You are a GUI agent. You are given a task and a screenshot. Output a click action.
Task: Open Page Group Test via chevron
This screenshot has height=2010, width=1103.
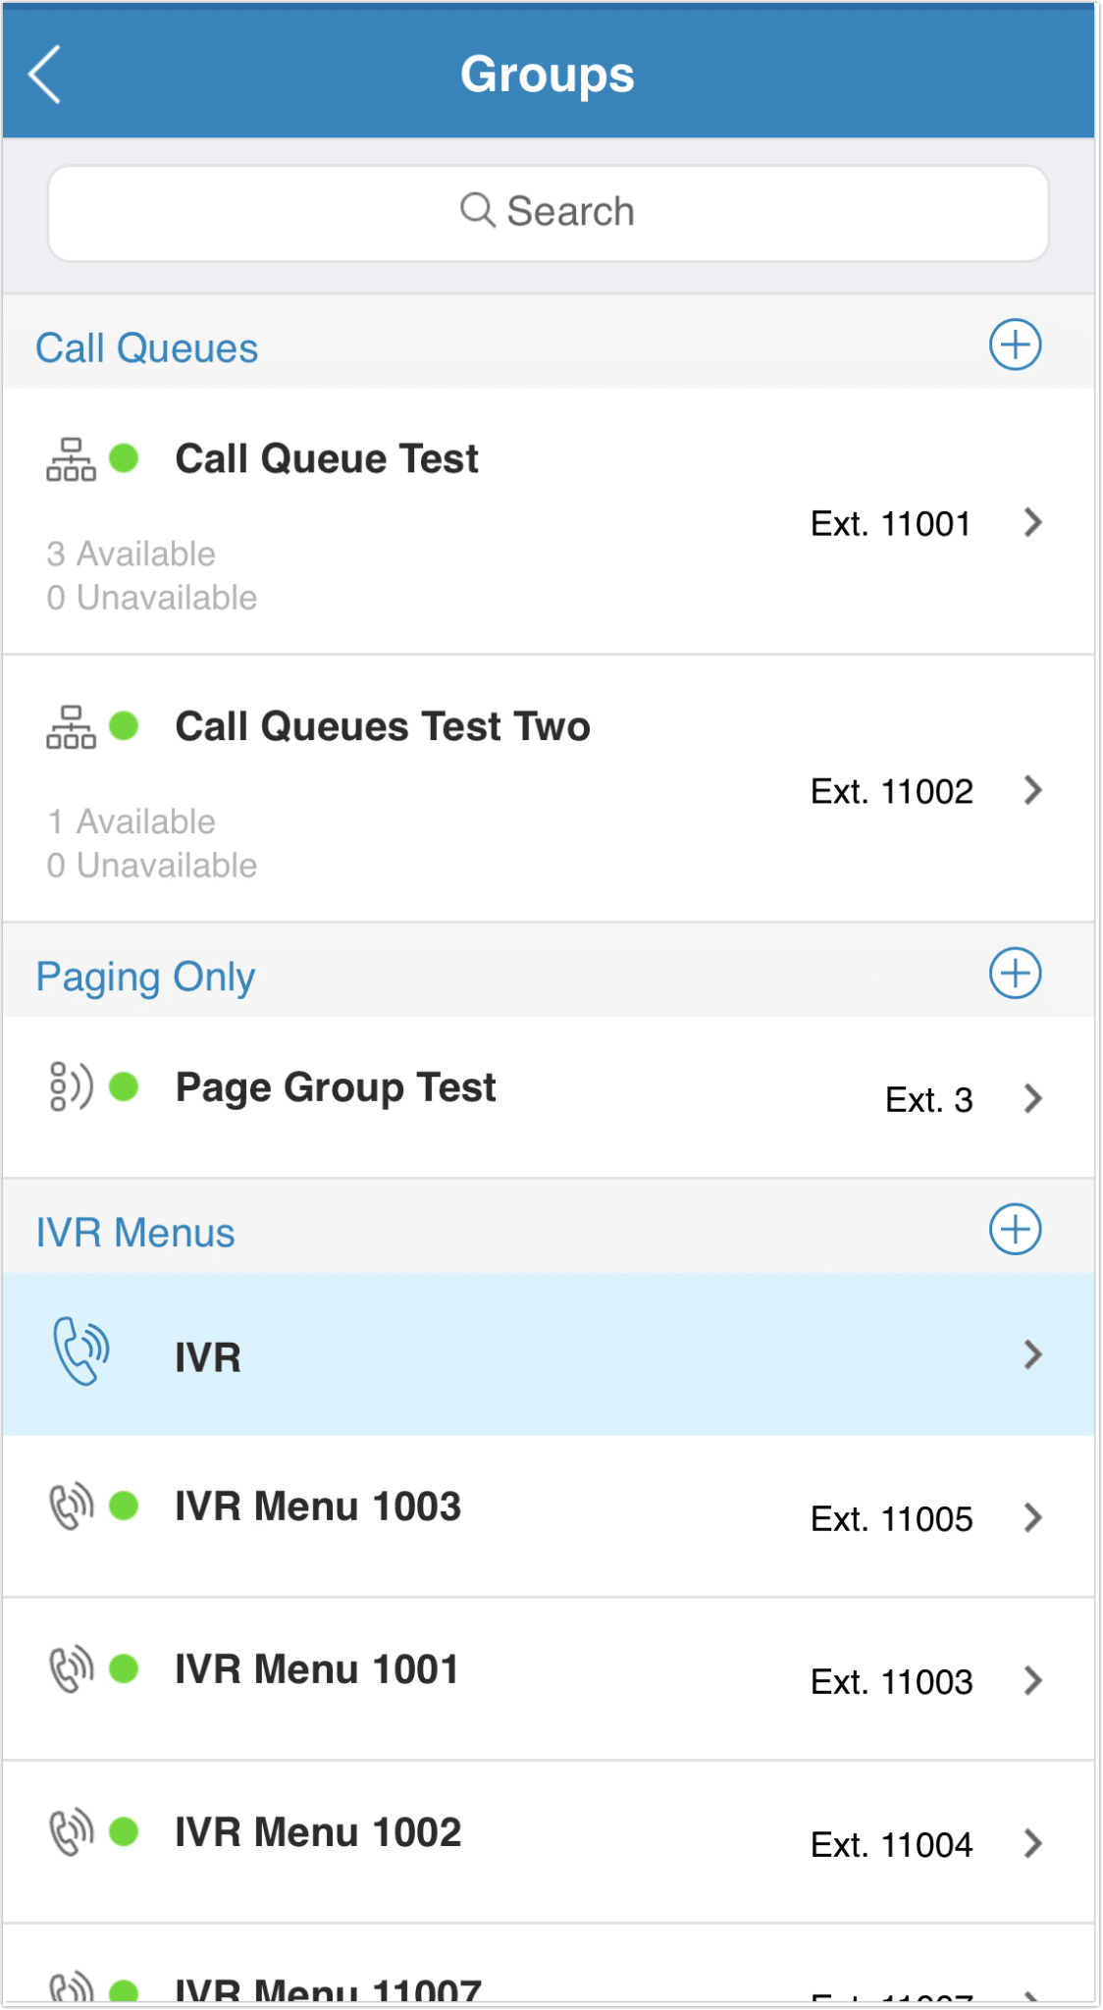(x=1033, y=1098)
